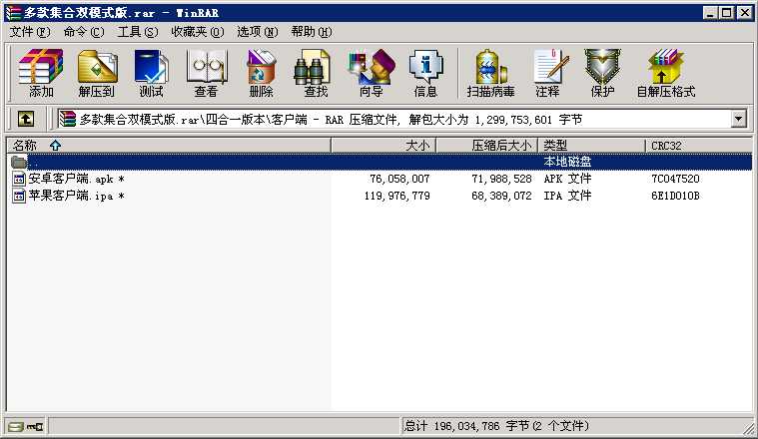Screen dimensions: 758x439
Task: Click the 解压到 (Extract To) icon
Action: (x=97, y=73)
